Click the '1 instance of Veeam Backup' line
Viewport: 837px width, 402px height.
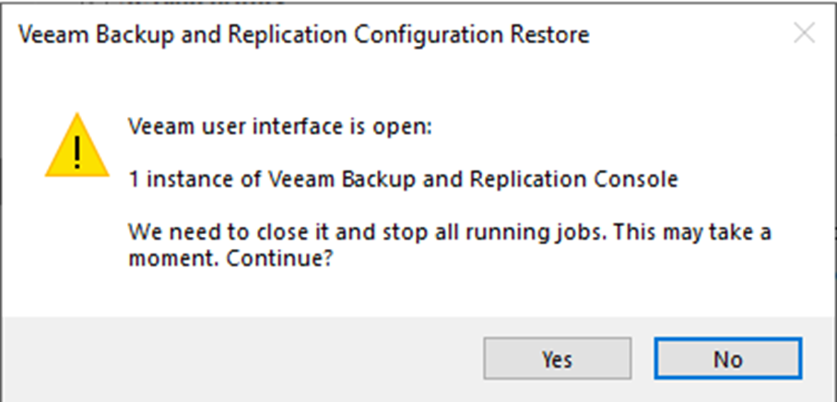pos(404,180)
